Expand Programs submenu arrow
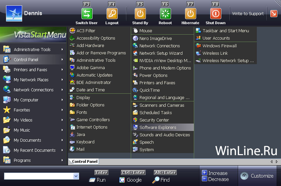 pyautogui.click(x=62, y=160)
